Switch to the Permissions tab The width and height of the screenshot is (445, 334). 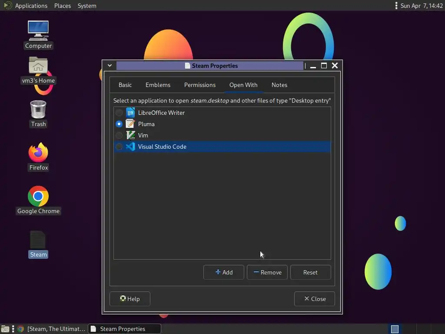coord(200,85)
